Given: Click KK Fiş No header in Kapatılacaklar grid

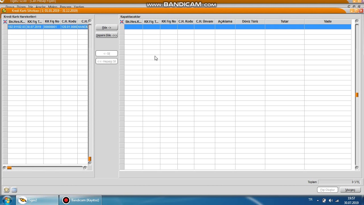Looking at the screenshot, I should tap(169, 22).
